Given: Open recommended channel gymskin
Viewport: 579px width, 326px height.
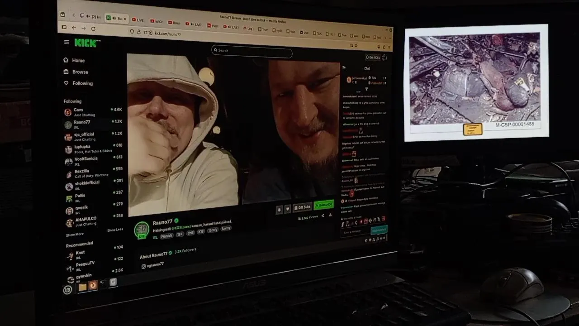Looking at the screenshot, I should coord(94,277).
